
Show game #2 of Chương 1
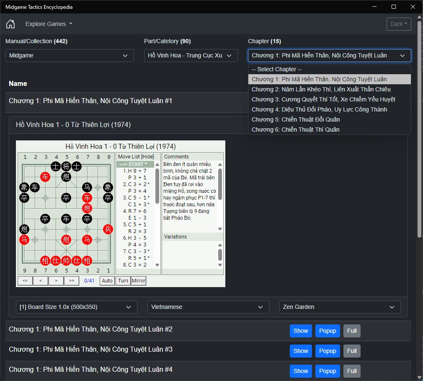pyautogui.click(x=301, y=331)
